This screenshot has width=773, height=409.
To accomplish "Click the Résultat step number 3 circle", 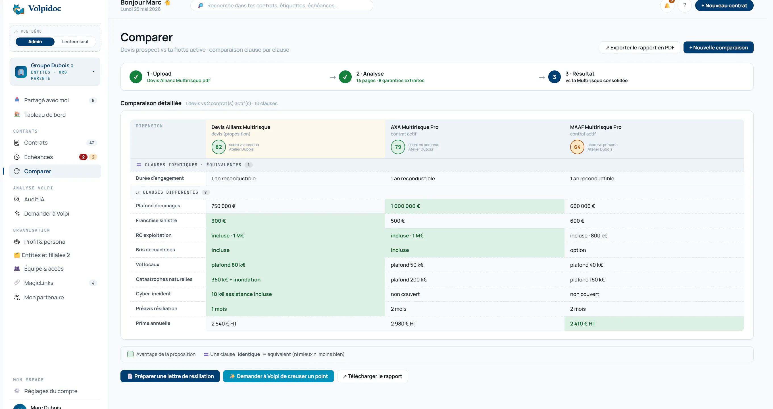I will [x=554, y=77].
